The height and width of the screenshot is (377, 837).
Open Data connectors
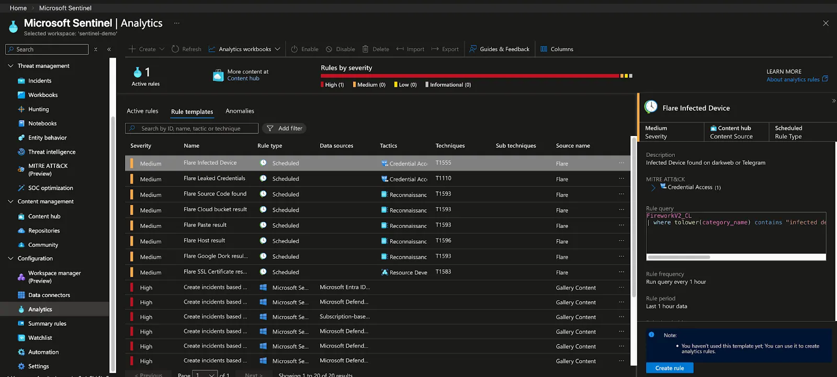pyautogui.click(x=49, y=295)
